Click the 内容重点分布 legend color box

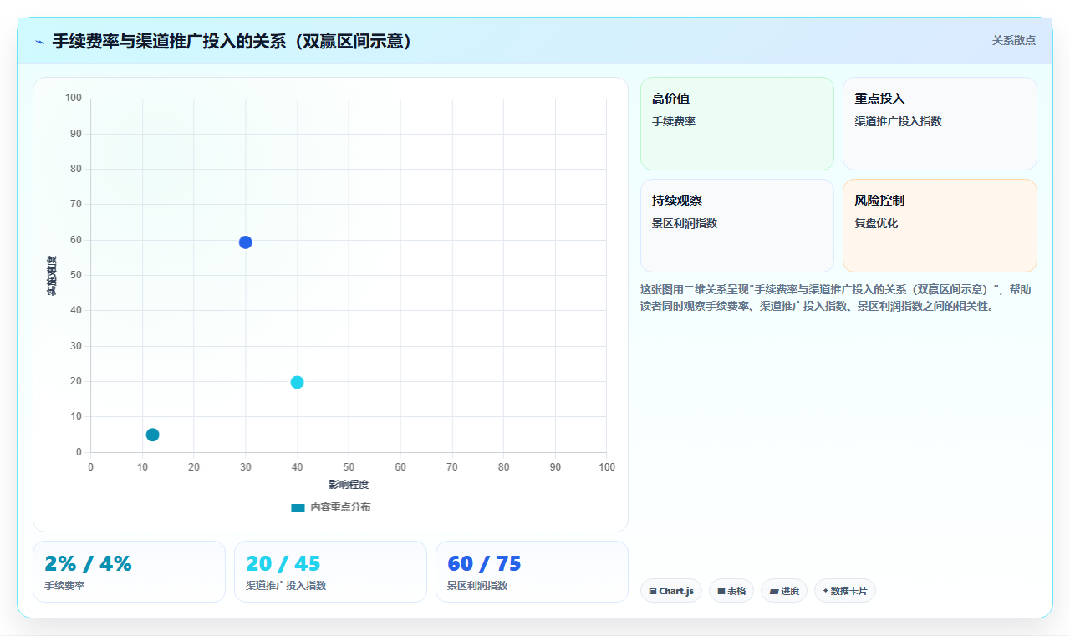coord(298,507)
